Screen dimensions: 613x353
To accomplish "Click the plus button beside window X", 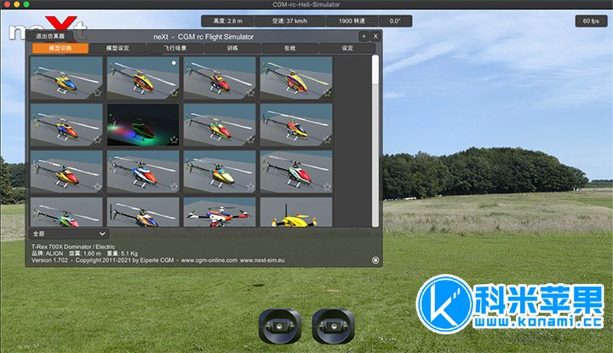I will (x=364, y=37).
